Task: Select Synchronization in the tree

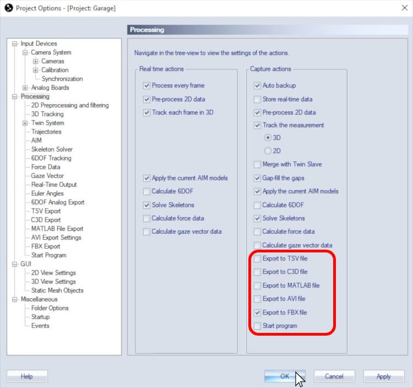Action: [x=62, y=79]
